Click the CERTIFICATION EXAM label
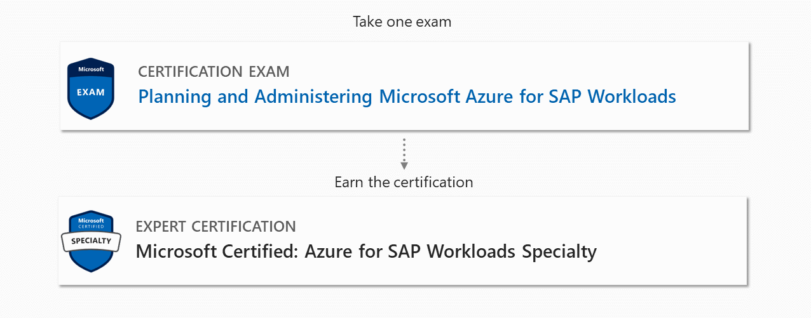This screenshot has height=318, width=811. pyautogui.click(x=214, y=72)
